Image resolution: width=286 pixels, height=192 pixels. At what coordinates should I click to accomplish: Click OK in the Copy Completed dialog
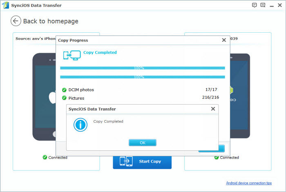click(x=143, y=143)
